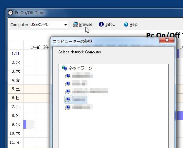The image size is (183, 148).
Task: Click the clock icon in title bar
Action: (10, 12)
